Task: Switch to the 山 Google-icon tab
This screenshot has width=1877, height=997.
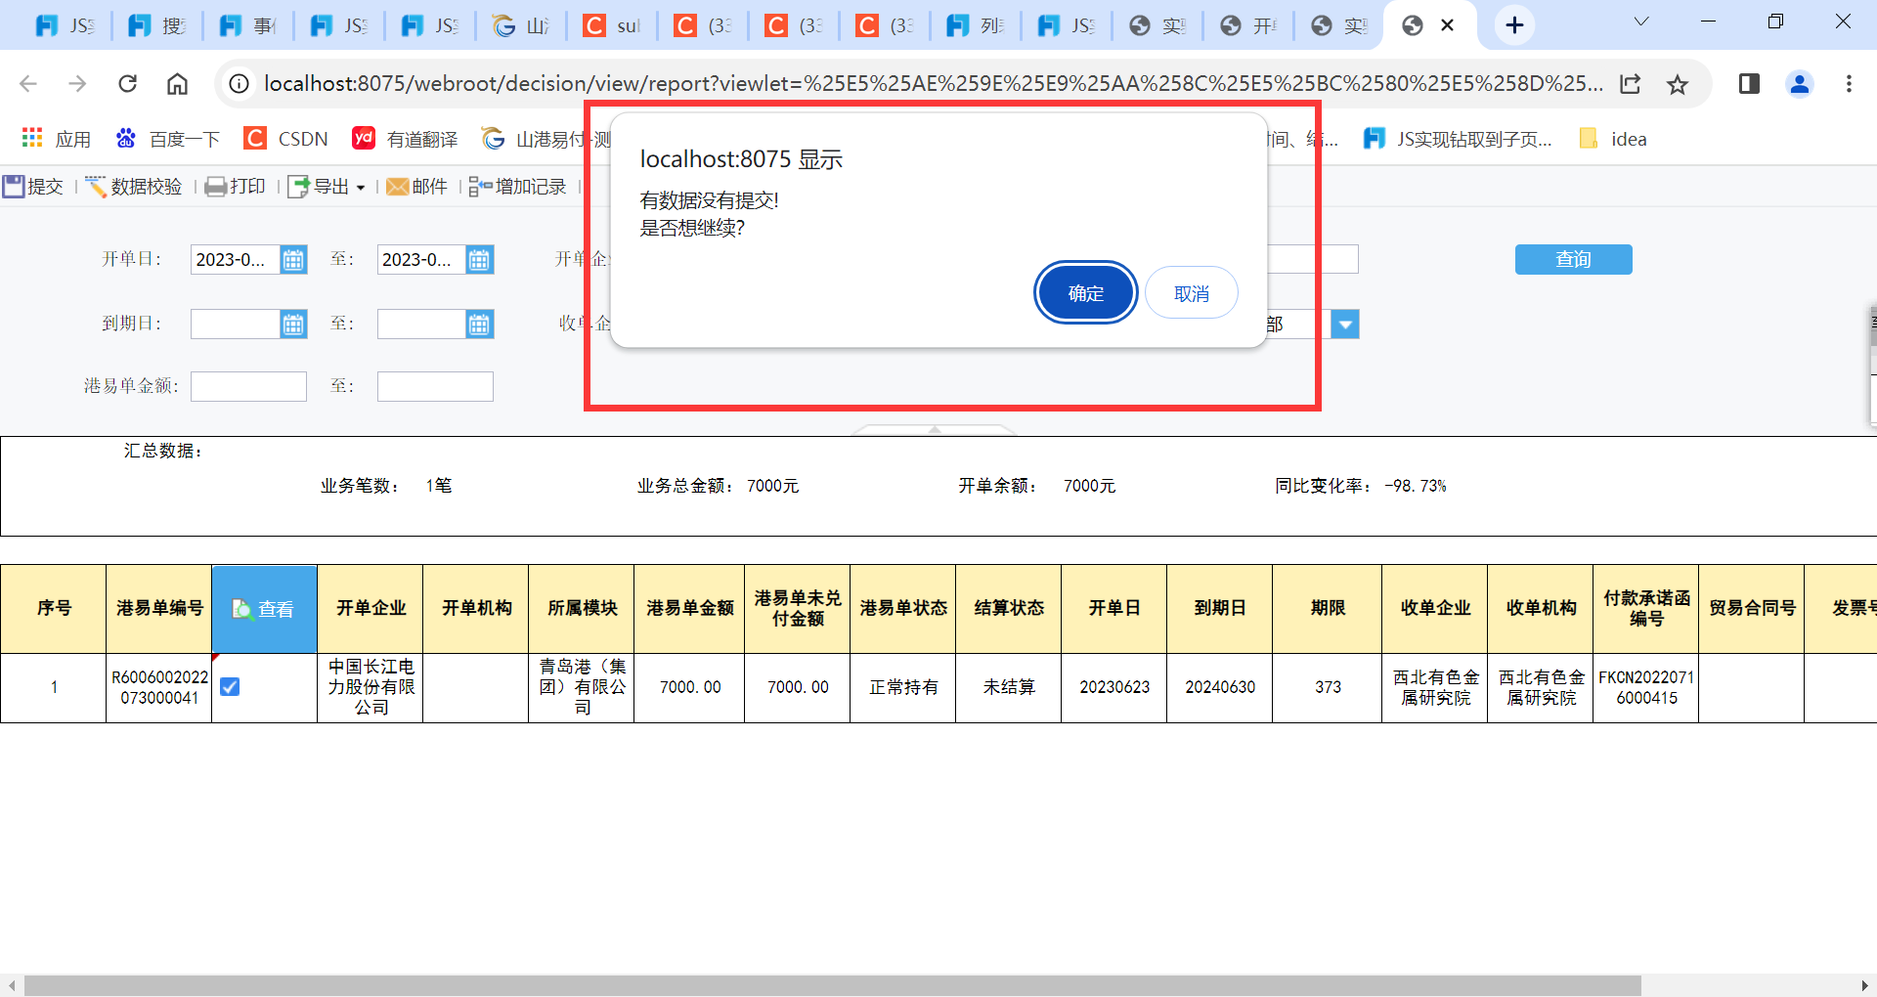Action: pyautogui.click(x=520, y=25)
